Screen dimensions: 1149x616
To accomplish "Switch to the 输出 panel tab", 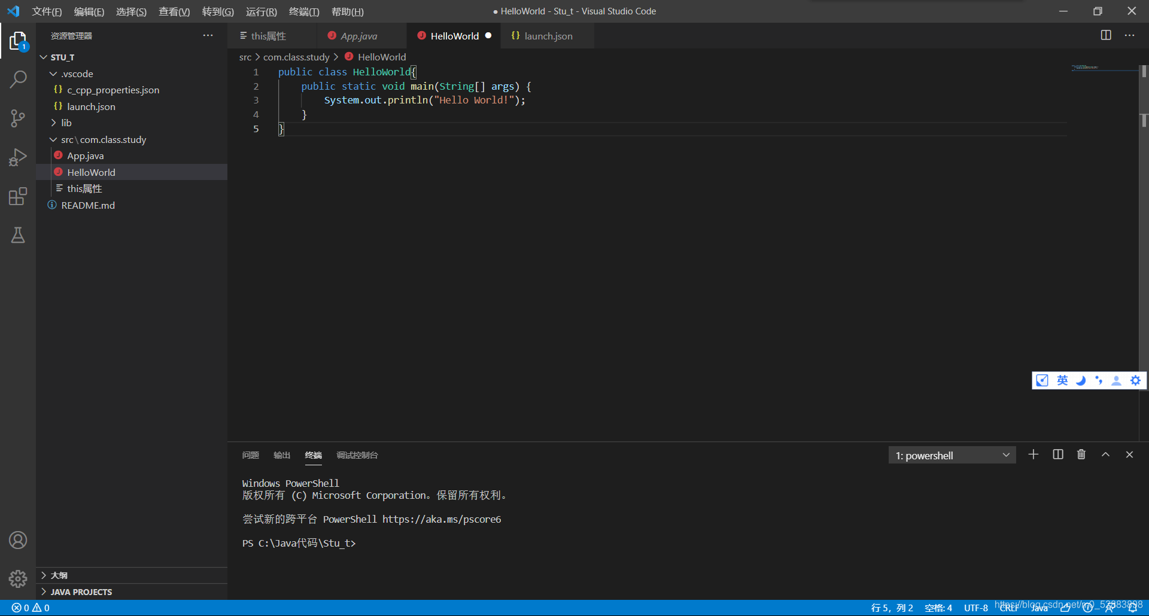I will pyautogui.click(x=282, y=455).
